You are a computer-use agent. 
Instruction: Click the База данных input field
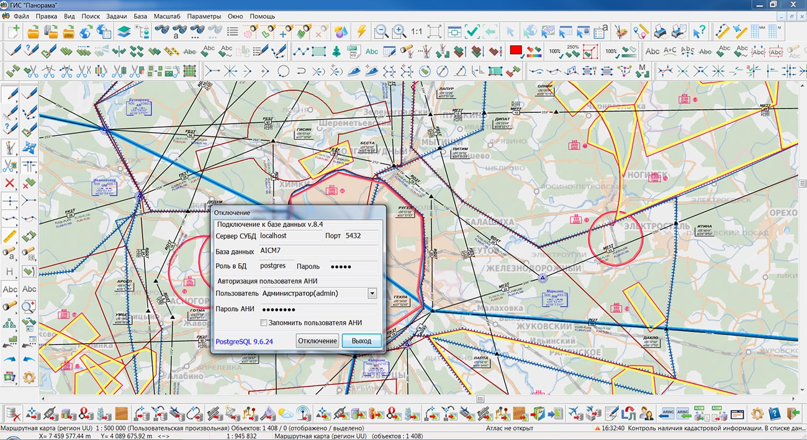point(317,251)
